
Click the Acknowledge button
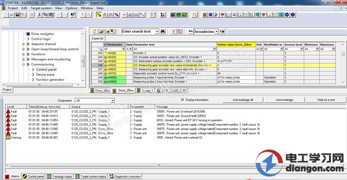[285, 100]
